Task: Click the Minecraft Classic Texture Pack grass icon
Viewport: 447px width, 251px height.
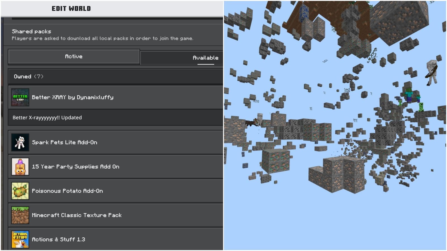Action: (x=20, y=215)
